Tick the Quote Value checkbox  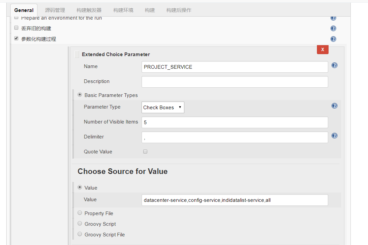[145, 152]
